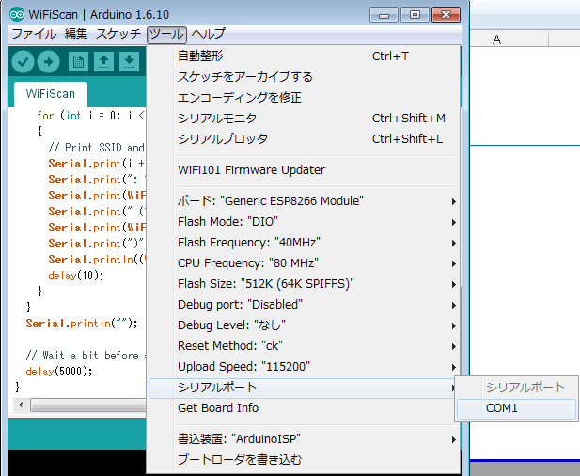Choose Get Board Info
The image size is (580, 476).
[x=304, y=408]
